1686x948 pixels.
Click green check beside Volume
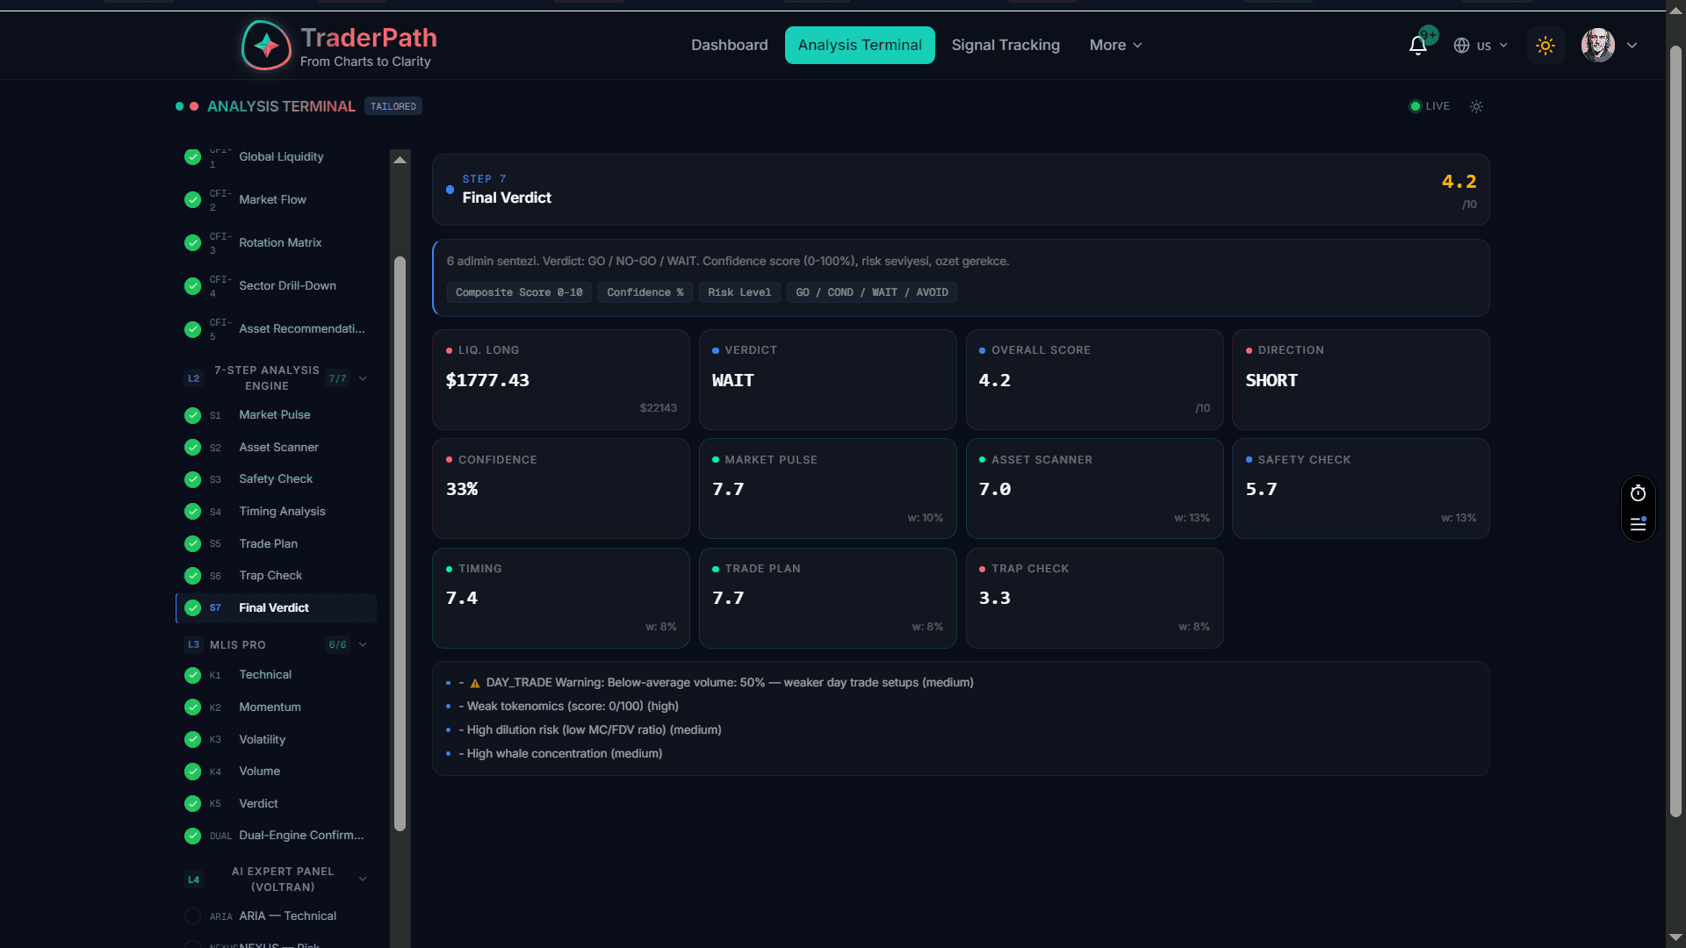[193, 772]
